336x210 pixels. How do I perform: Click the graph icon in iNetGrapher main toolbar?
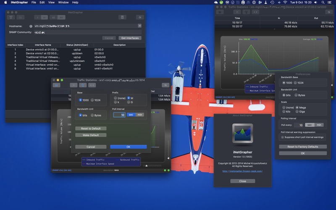[x=21, y=17]
